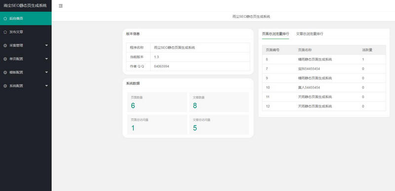The height and width of the screenshot is (191, 395).
Task: Click the 文章数量 statistic card
Action: click(219, 102)
